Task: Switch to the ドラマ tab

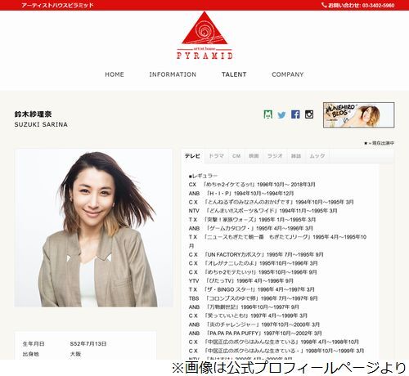Action: click(x=216, y=156)
